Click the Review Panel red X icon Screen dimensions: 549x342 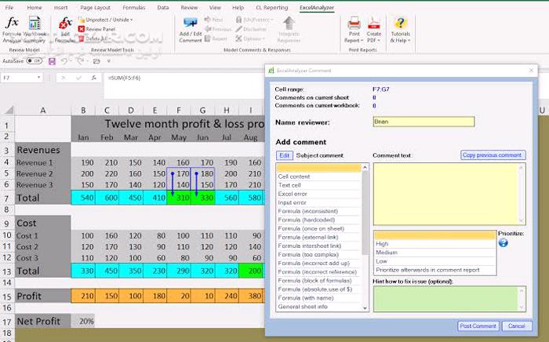pos(82,29)
